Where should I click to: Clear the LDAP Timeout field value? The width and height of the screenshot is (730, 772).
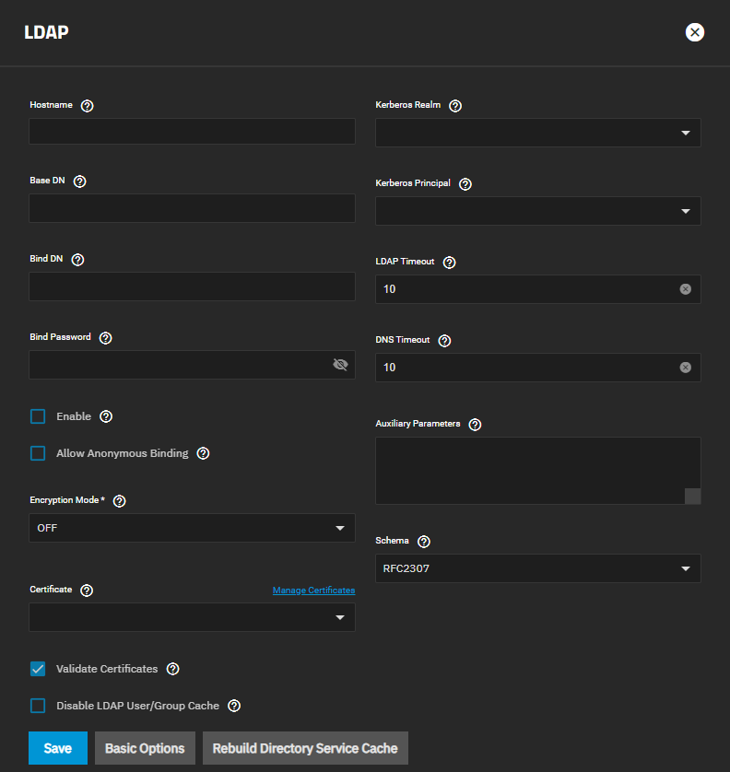pyautogui.click(x=685, y=289)
